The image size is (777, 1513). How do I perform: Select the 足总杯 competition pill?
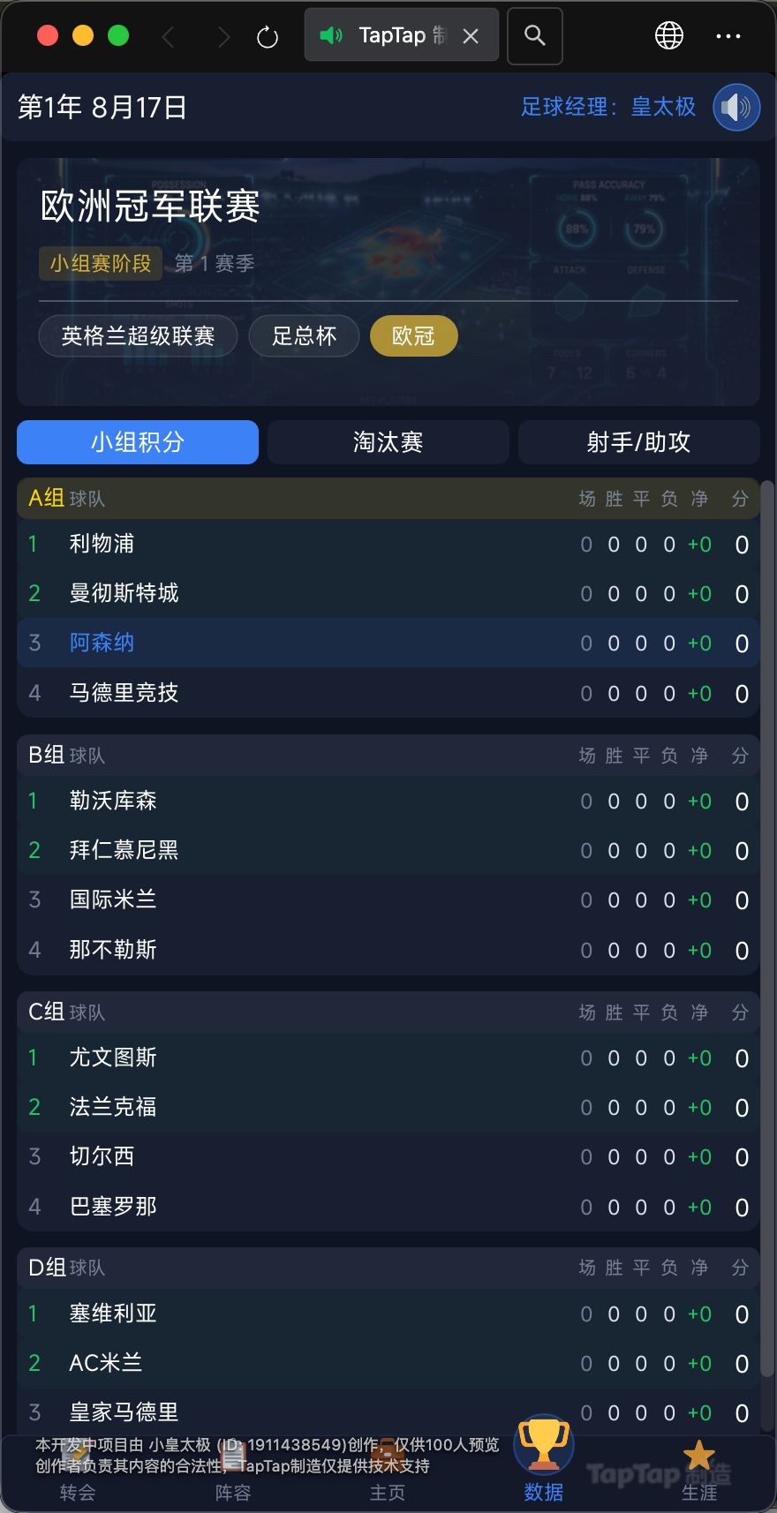point(304,336)
